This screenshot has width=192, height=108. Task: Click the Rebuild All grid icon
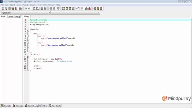[x=73, y=8]
